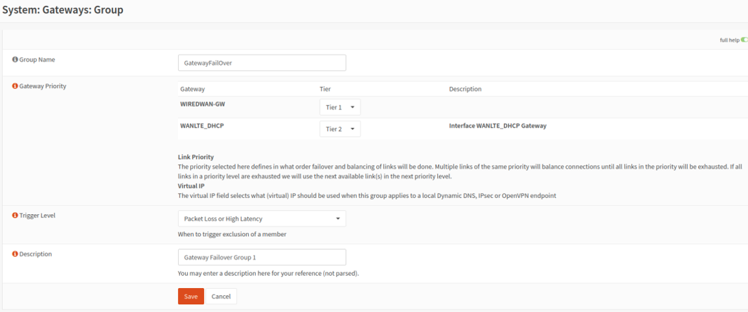Screen dimensions: 748x312
Task: Click the Description column header
Action: (x=465, y=89)
